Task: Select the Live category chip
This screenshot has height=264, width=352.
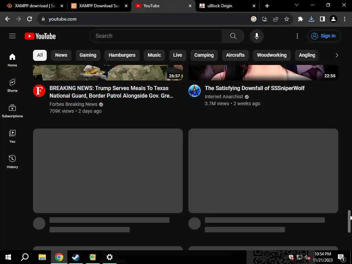Action: pyautogui.click(x=177, y=55)
